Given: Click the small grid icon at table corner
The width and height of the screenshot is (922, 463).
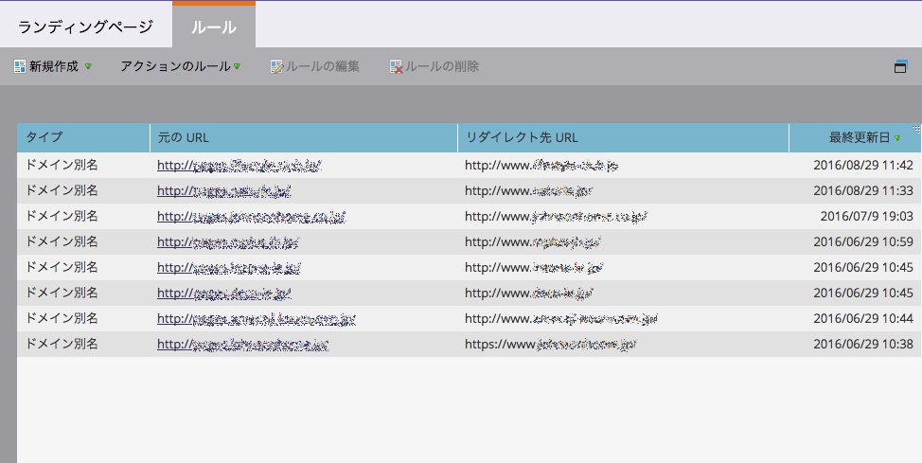Looking at the screenshot, I should pos(915,128).
